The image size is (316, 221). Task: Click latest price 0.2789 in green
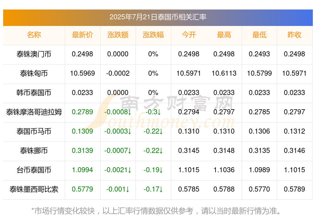pos(82,112)
